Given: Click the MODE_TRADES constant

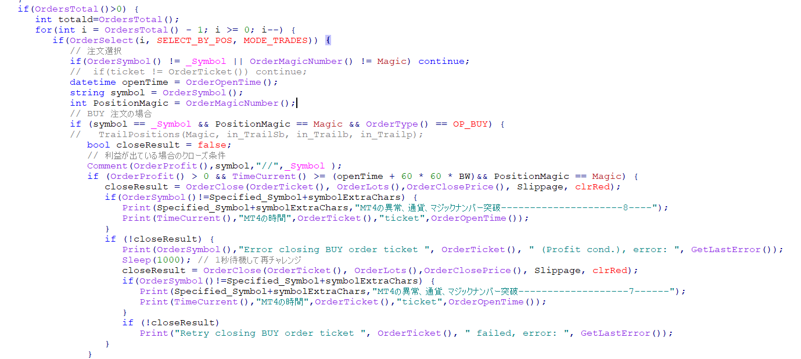Looking at the screenshot, I should pyautogui.click(x=275, y=40).
